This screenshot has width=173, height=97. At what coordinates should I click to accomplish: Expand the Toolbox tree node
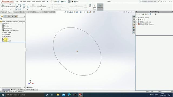pyautogui.click(x=137, y=20)
